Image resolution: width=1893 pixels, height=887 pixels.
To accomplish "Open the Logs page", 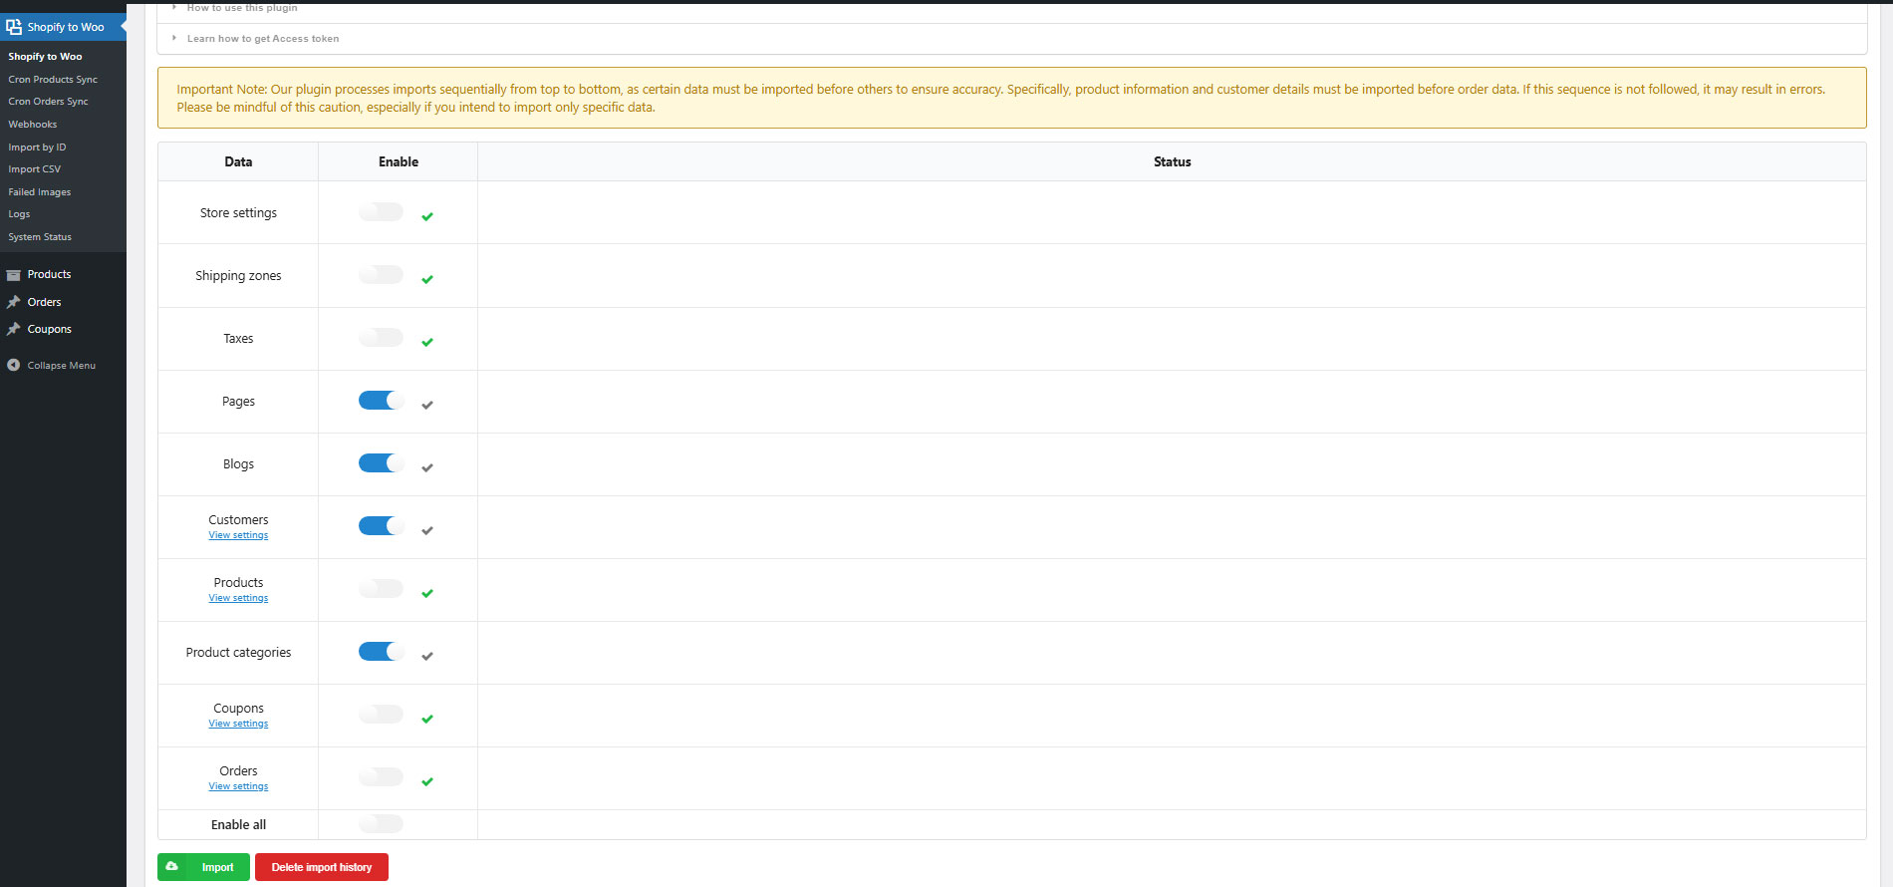I will click(19, 214).
